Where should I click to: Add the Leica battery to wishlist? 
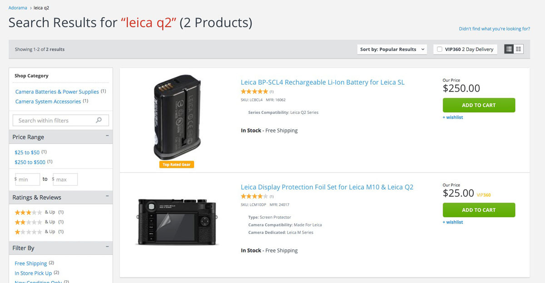(x=453, y=117)
